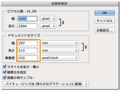Click the OK button

coord(104,13)
